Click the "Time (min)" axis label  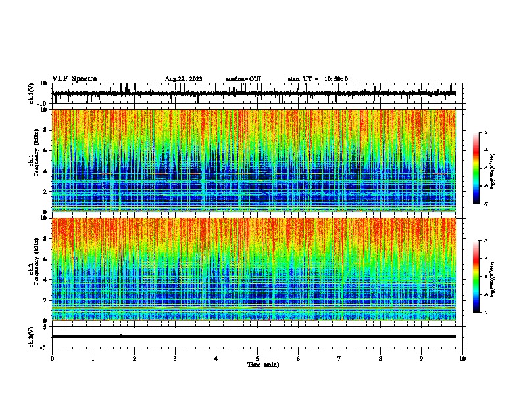(263, 365)
